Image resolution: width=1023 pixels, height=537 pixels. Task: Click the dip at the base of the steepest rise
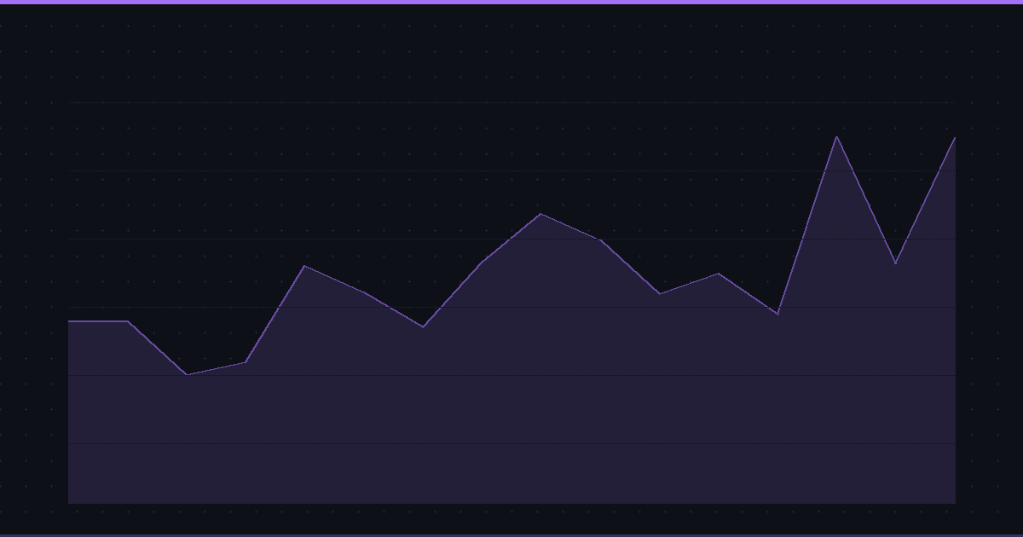click(777, 314)
